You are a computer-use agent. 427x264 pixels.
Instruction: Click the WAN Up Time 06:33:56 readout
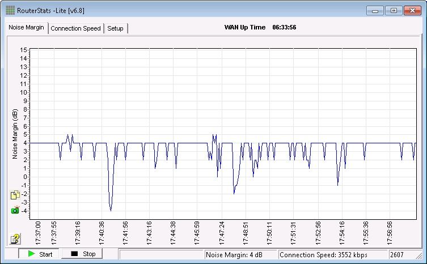[x=260, y=27]
